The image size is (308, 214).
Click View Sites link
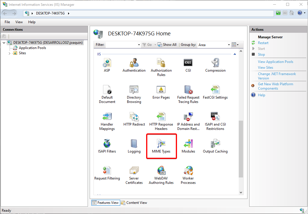265,68
